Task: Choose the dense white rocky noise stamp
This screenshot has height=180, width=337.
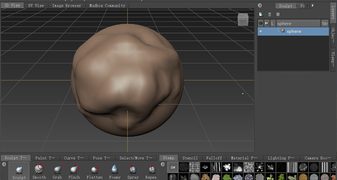Action: click(249, 167)
